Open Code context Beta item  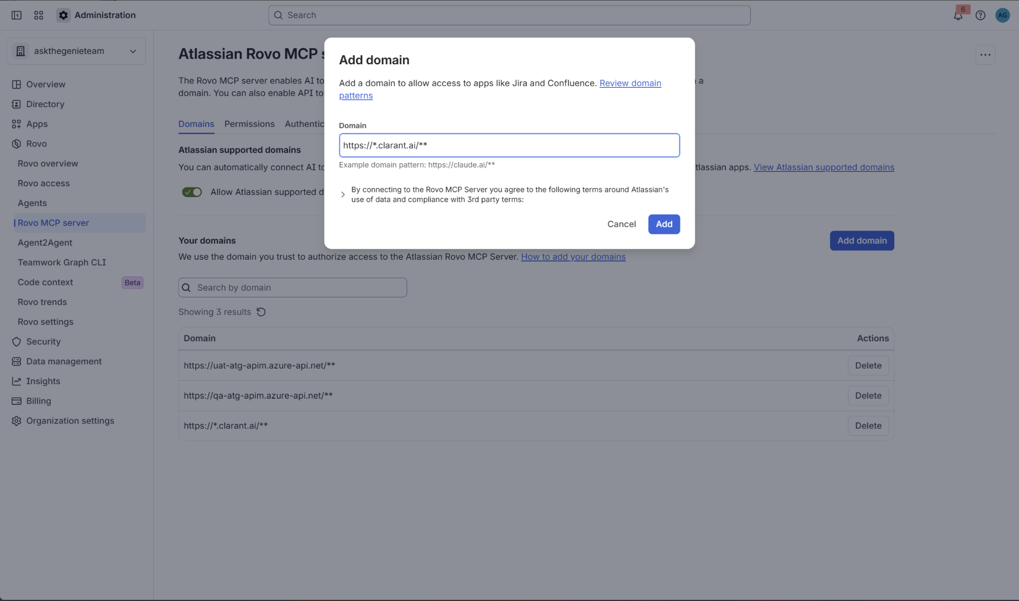(79, 282)
